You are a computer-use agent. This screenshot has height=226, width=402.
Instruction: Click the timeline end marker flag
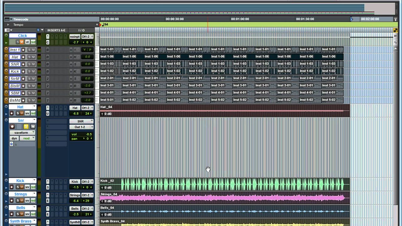tap(351, 19)
